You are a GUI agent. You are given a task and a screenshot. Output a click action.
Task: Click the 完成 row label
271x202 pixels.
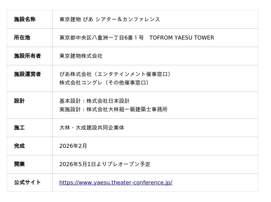point(19,146)
